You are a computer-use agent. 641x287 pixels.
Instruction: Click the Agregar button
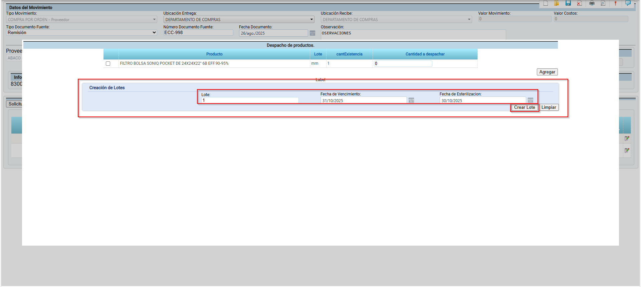[x=547, y=72]
